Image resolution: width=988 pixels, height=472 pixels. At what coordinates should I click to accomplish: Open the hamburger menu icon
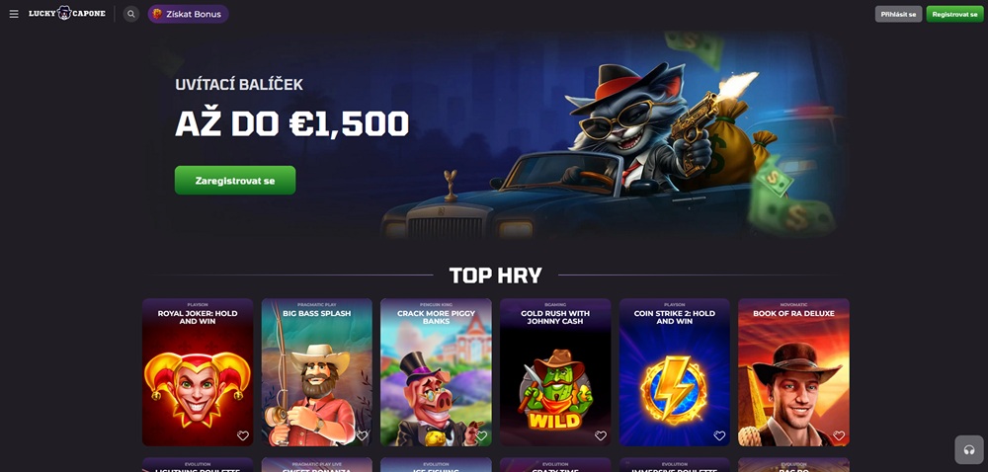pos(14,14)
